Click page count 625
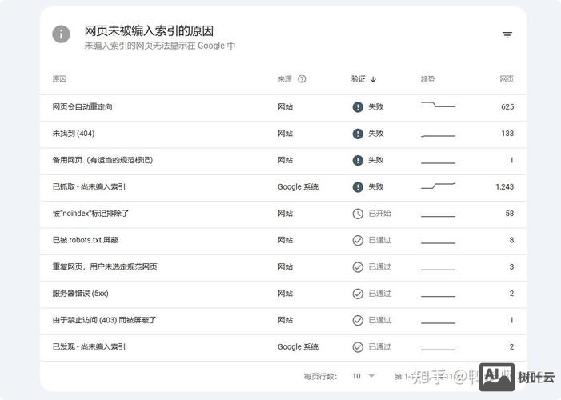561x400 pixels. click(507, 107)
